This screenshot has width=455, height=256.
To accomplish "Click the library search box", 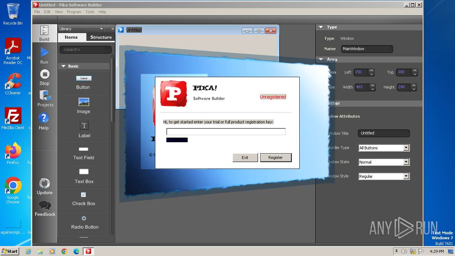I will pyautogui.click(x=86, y=49).
